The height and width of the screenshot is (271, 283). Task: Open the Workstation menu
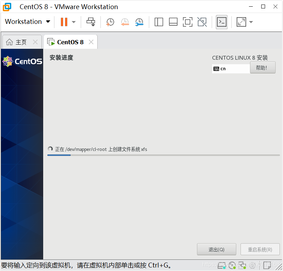(x=27, y=22)
